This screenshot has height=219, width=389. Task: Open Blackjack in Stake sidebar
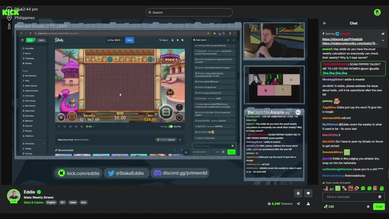click(28, 121)
